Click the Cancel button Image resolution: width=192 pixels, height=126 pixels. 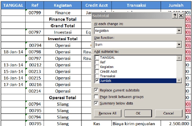(x=168, y=113)
